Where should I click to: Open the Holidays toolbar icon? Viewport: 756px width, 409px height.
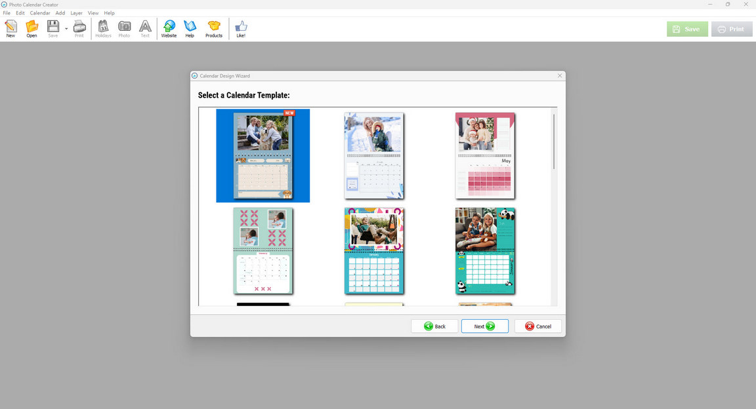(103, 29)
